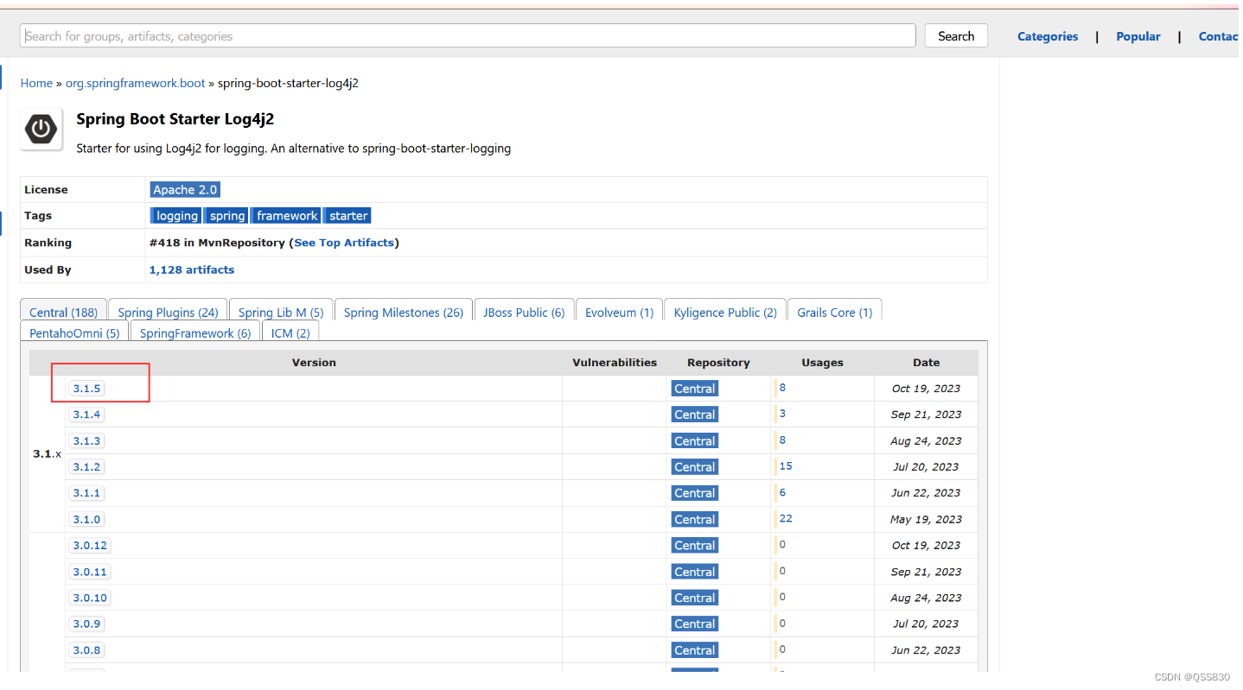Select the starter tag
Screen dimensions: 1243x690
tap(348, 216)
